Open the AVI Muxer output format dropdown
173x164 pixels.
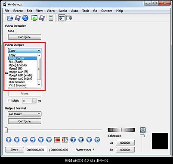pos(25,114)
